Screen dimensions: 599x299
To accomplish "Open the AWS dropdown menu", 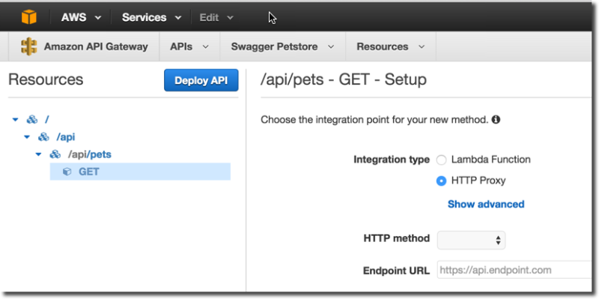I will tap(82, 17).
